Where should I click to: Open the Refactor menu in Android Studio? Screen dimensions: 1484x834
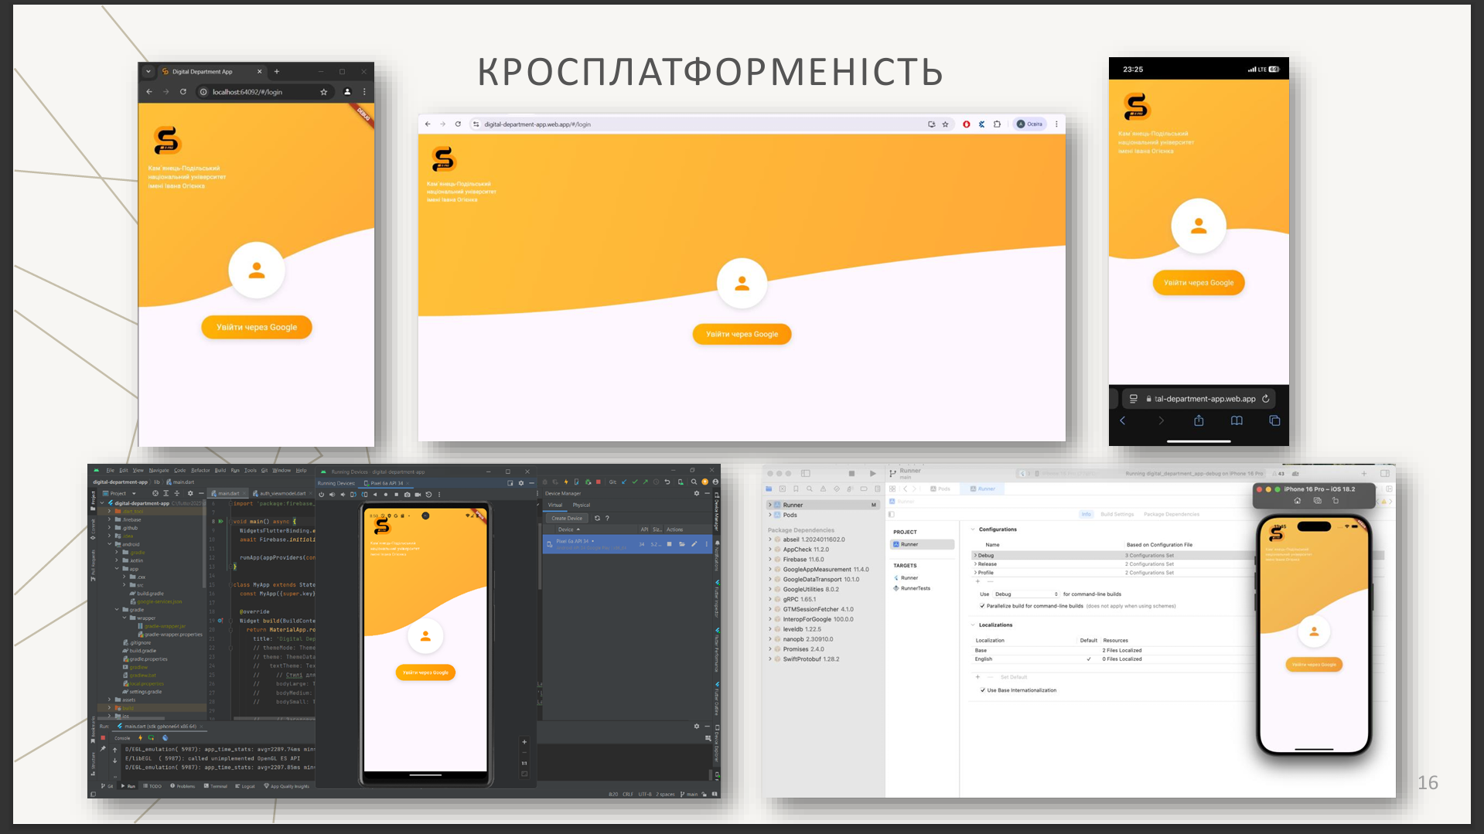(x=200, y=470)
